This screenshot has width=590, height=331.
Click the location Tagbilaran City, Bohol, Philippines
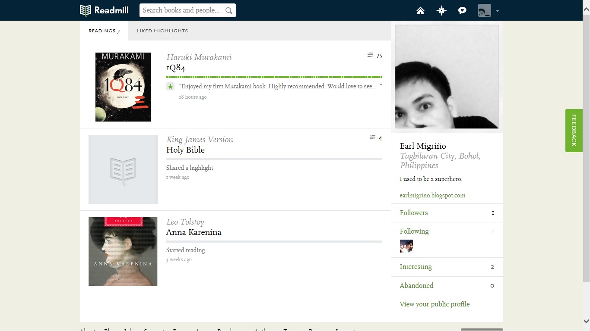[440, 161]
